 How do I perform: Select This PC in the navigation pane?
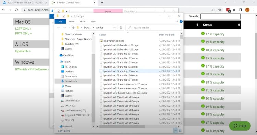(x=67, y=62)
